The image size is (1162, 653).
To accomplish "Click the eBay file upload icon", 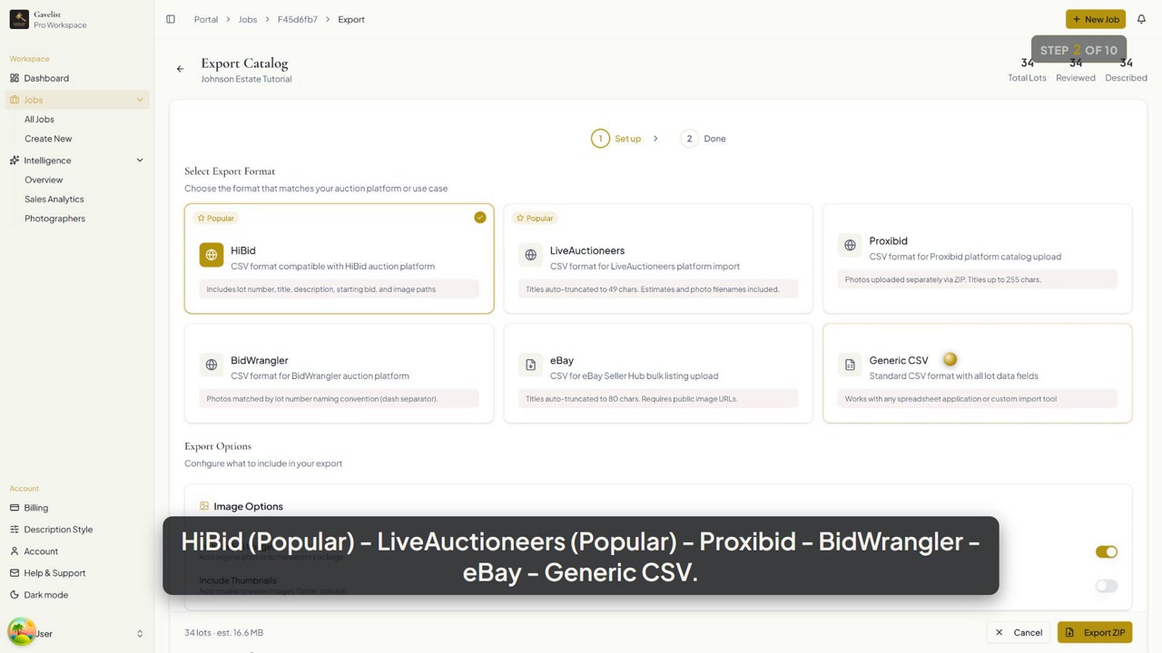I will 531,365.
